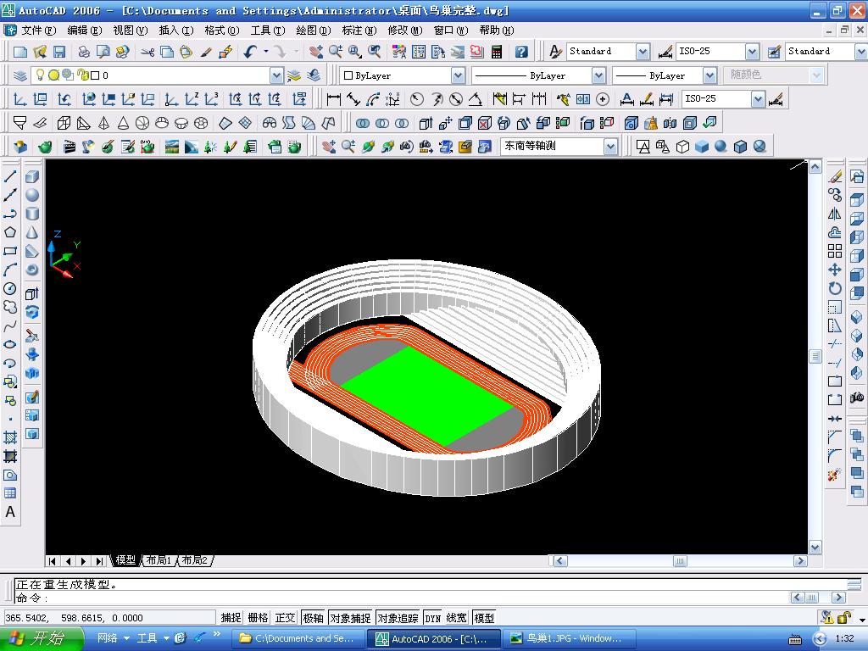Create a solid Cone

pos(32,232)
